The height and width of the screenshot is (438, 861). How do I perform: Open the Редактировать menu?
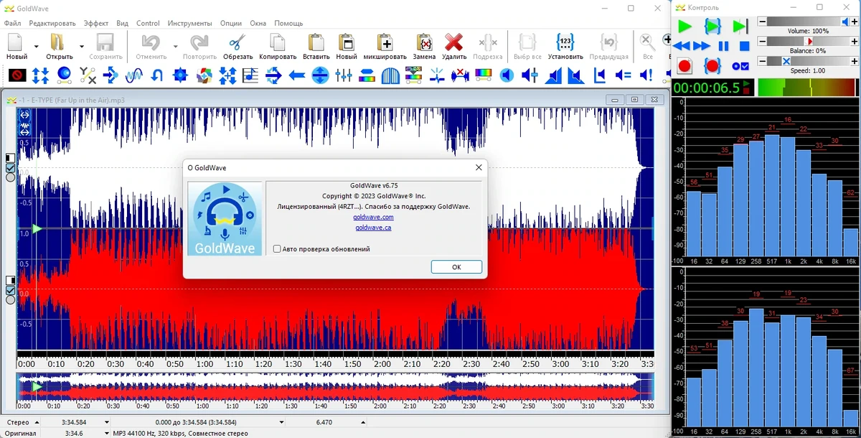[52, 23]
